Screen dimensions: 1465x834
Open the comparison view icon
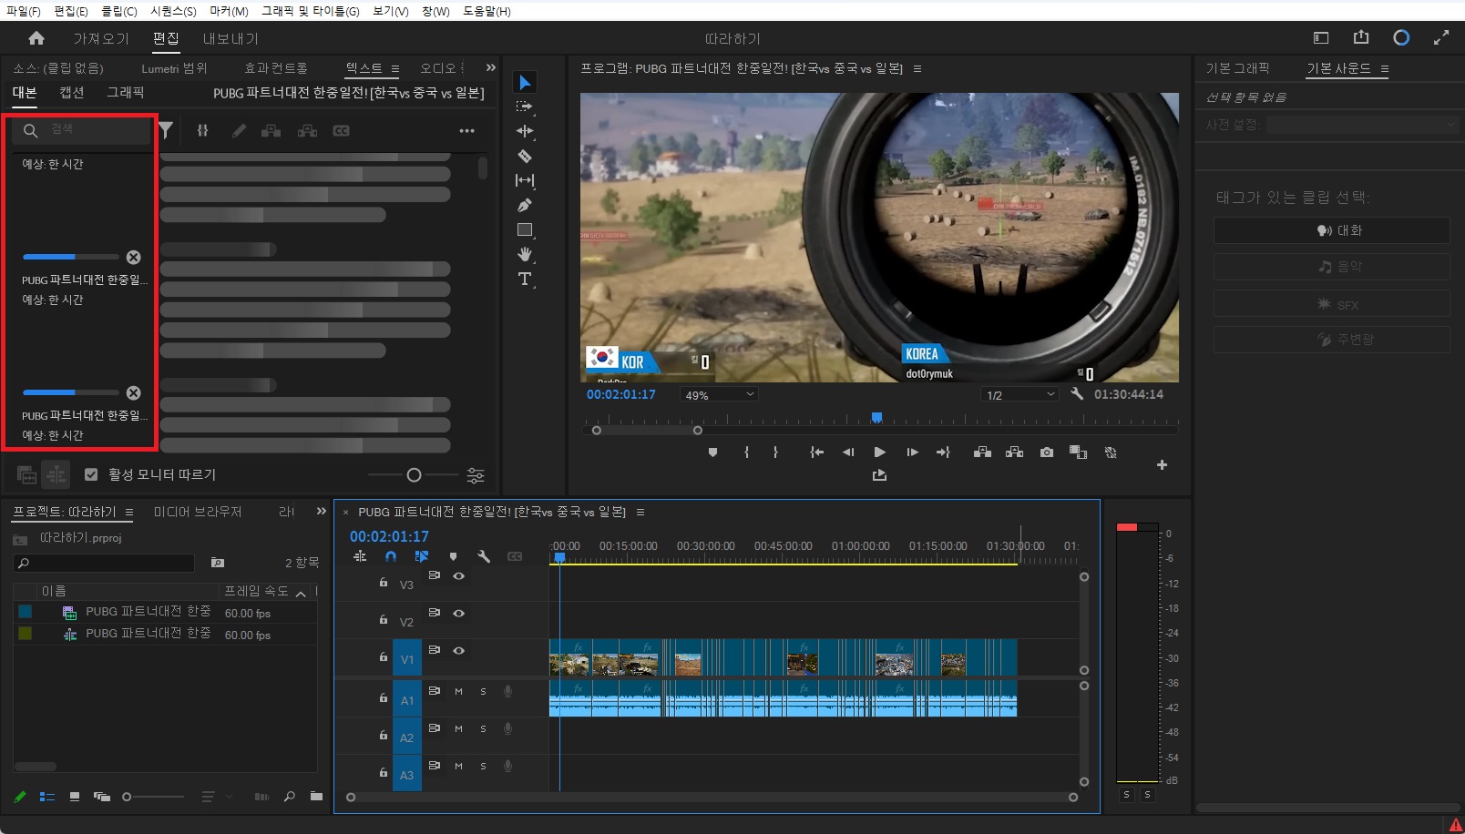tap(1078, 452)
